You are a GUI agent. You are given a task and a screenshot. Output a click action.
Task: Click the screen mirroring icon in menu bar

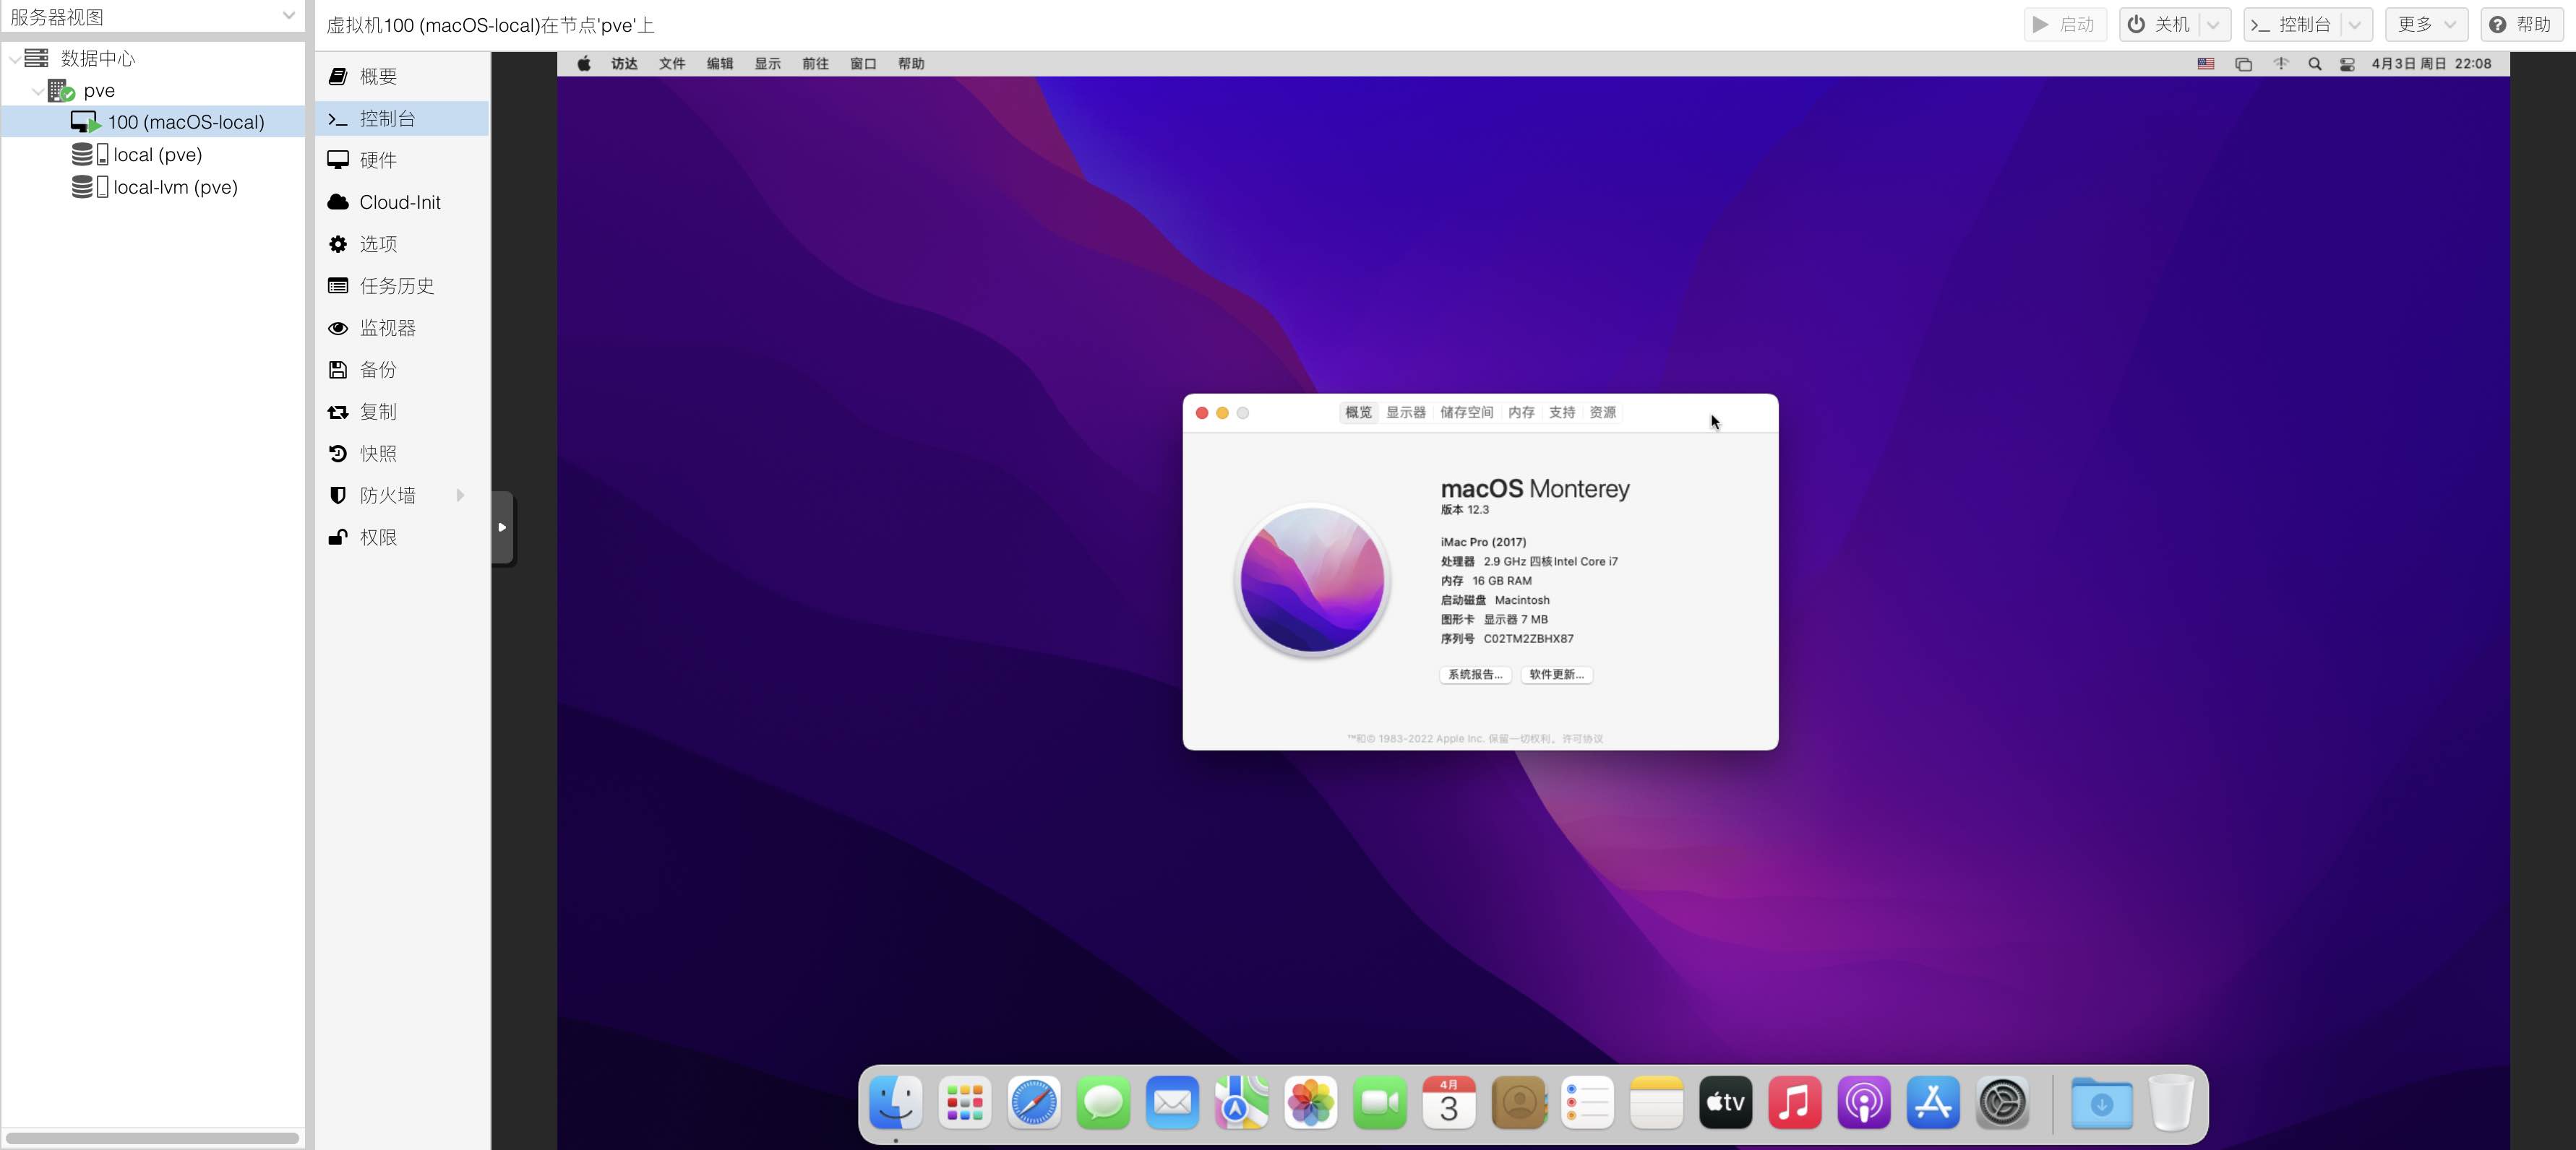point(2243,64)
